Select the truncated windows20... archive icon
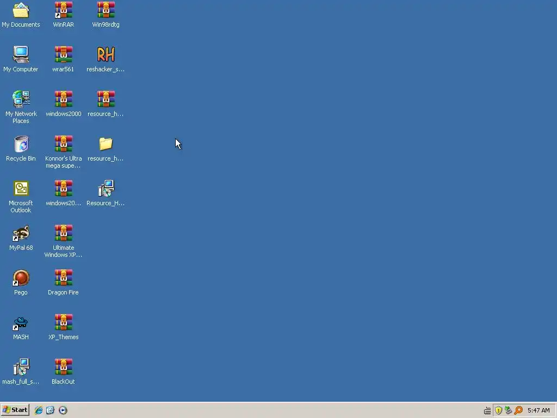Viewport: 557px width, 418px height. click(63, 188)
